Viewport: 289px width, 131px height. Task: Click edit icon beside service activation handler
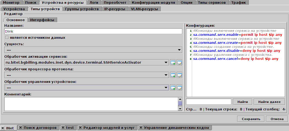click(179, 63)
